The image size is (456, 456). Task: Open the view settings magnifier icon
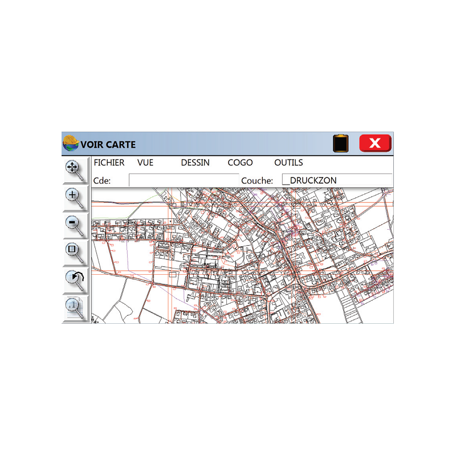(75, 308)
